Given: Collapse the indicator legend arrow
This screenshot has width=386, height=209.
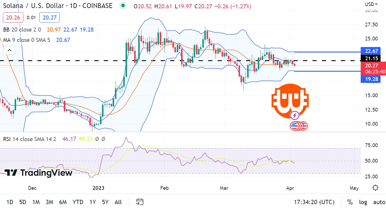Looking at the screenshot, I should (x=9, y=51).
